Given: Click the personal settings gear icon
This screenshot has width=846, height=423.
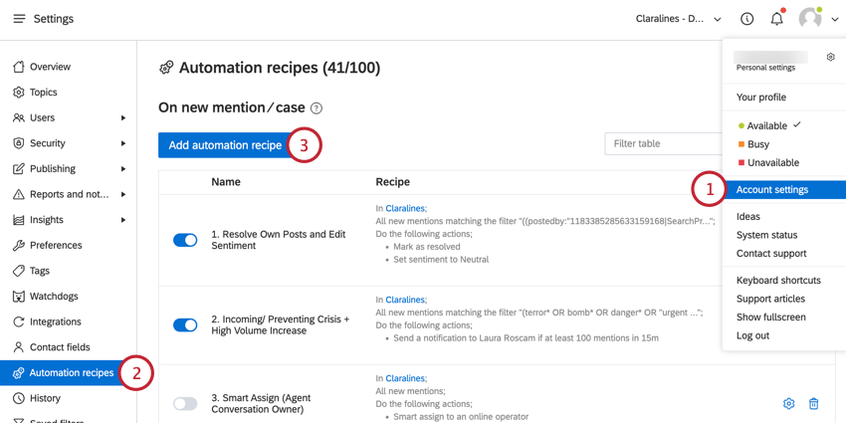Looking at the screenshot, I should click(831, 57).
